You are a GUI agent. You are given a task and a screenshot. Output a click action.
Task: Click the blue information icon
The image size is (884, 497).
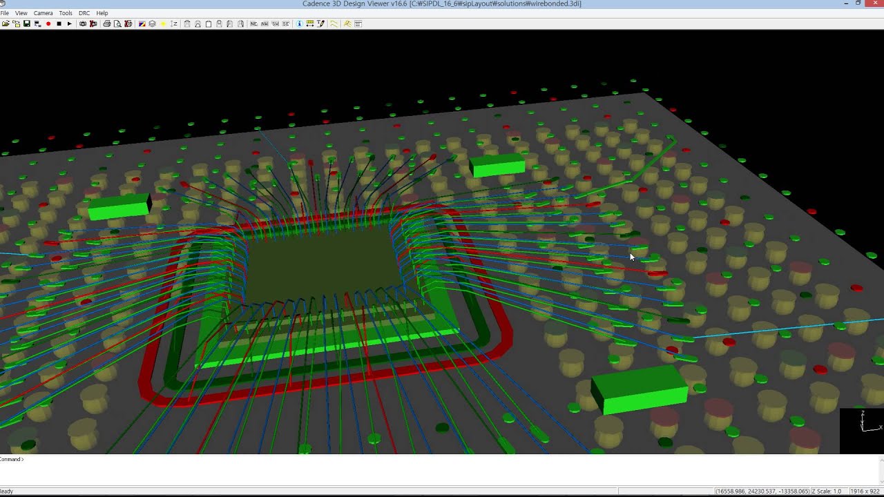coord(299,23)
